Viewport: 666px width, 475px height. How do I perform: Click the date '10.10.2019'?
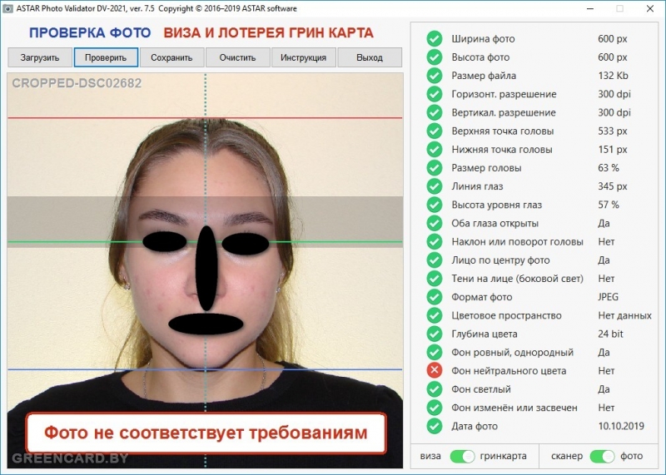coord(621,426)
